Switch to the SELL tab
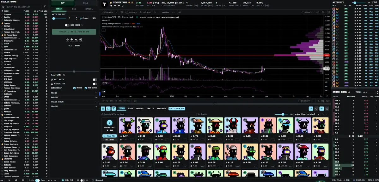Viewport: 379px width, 182px height. [x=86, y=3]
